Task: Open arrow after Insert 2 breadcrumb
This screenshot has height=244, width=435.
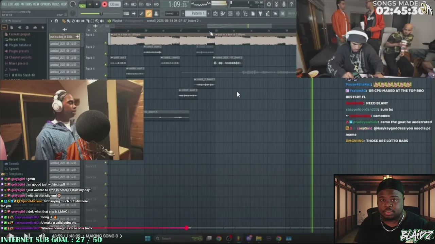Action: point(201,21)
